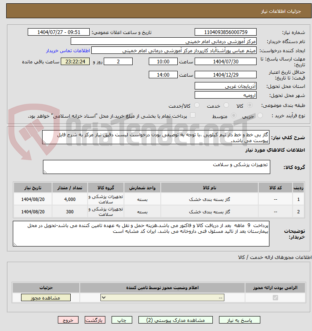This screenshot has width=312, height=331.
Task: Click the validity time field 14:00
Action: (163, 75)
